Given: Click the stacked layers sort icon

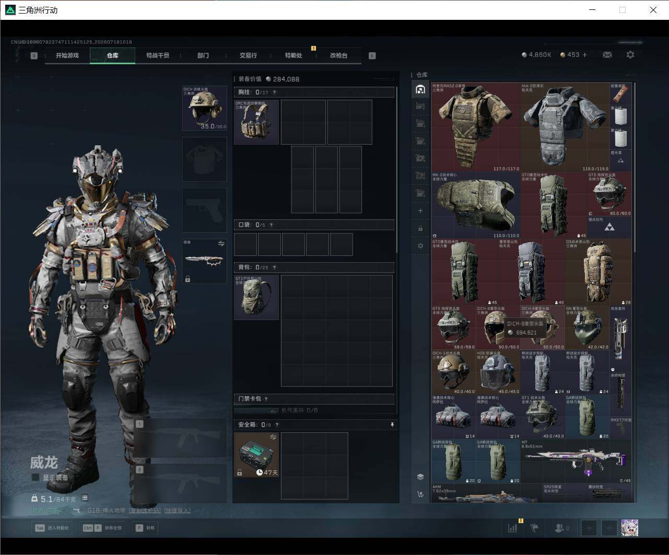Looking at the screenshot, I should pos(420,477).
